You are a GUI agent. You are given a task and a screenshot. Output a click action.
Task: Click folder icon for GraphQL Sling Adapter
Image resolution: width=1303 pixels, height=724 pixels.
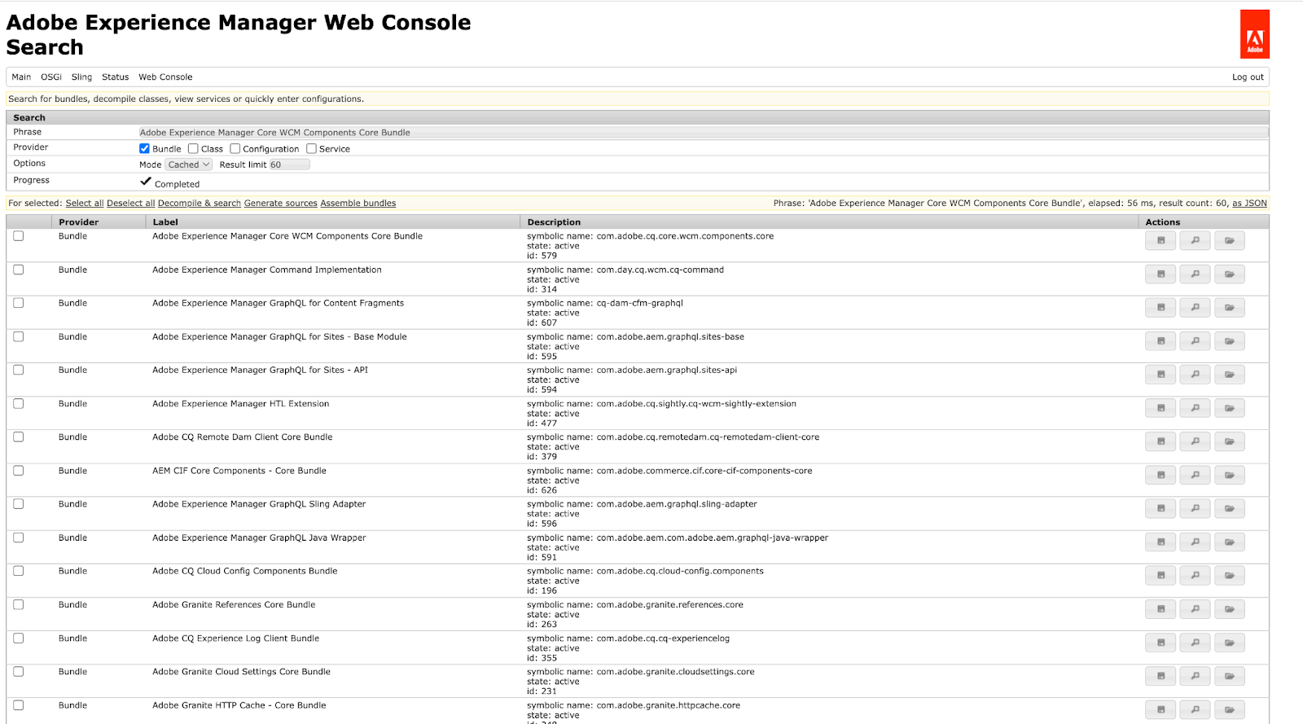[x=1230, y=508]
